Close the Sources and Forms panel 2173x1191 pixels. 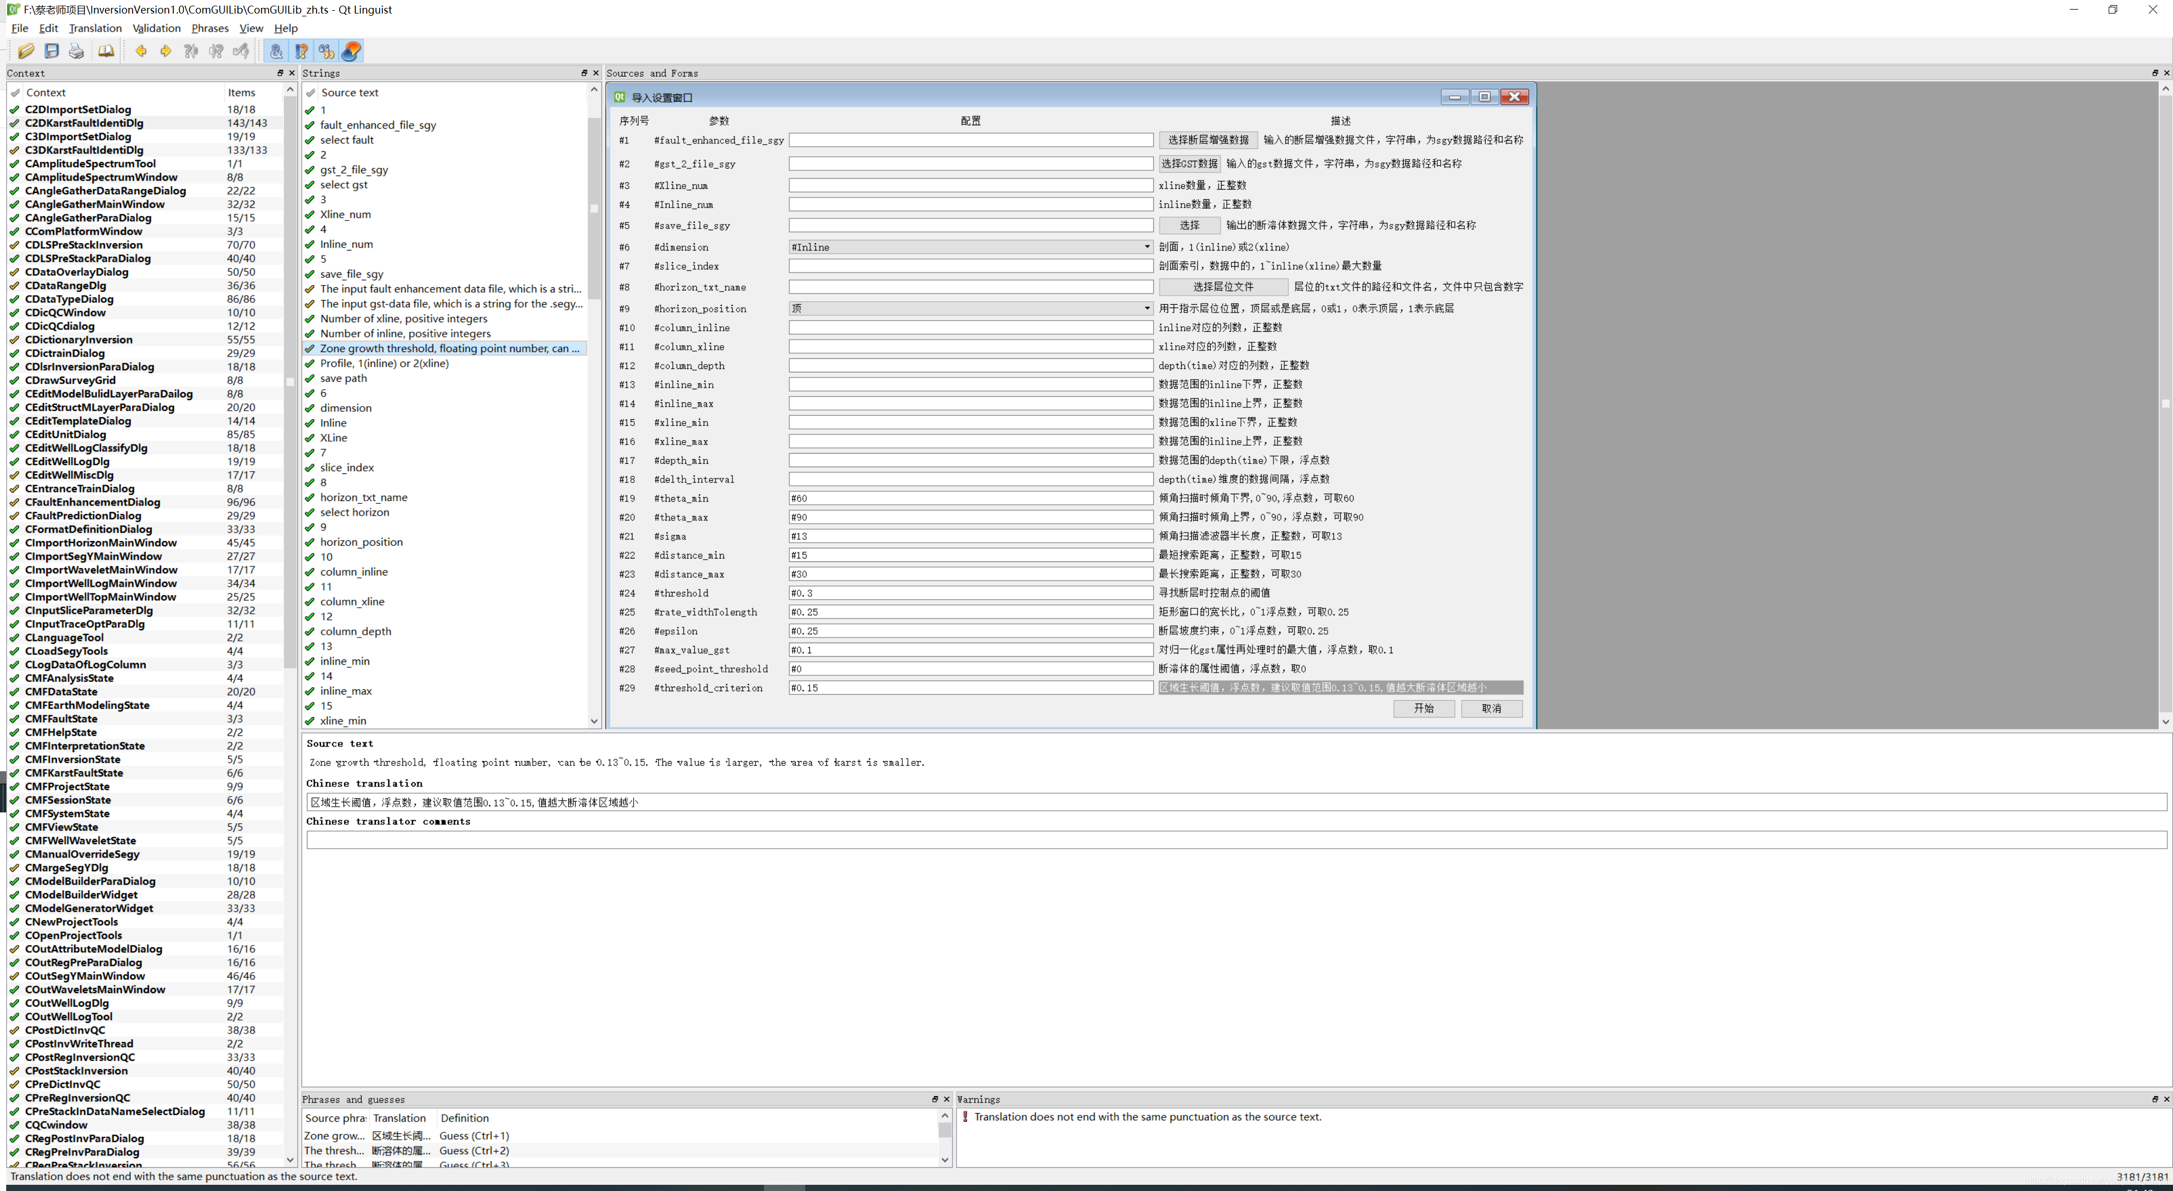coord(2166,73)
